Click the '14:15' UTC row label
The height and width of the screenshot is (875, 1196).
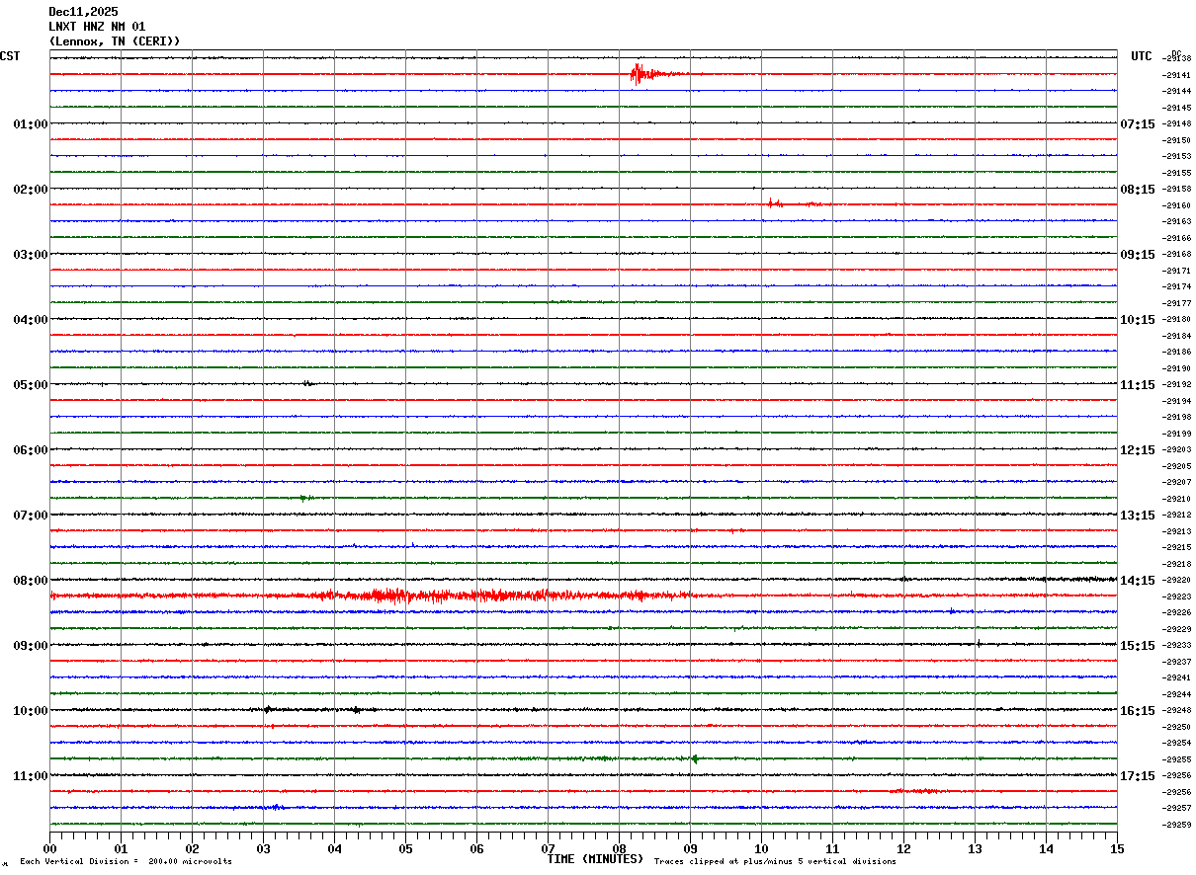pos(1138,581)
